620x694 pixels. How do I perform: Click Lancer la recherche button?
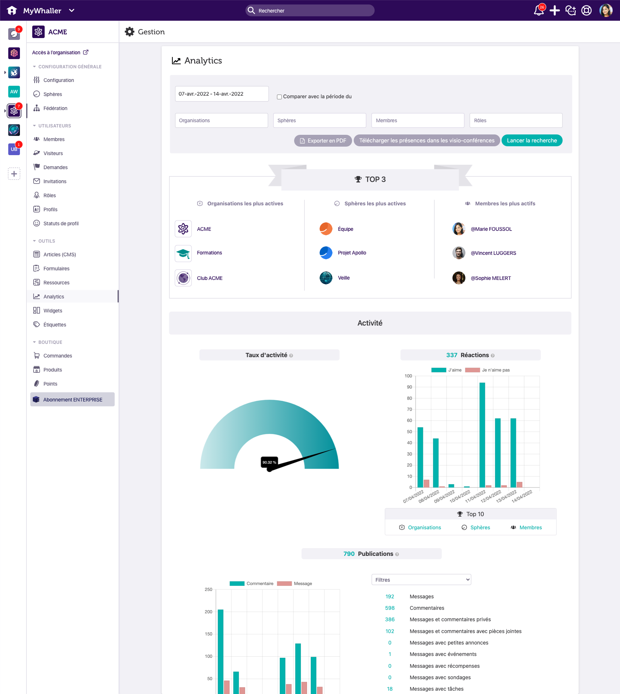[531, 141]
